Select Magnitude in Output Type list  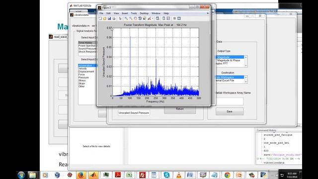[230, 57]
